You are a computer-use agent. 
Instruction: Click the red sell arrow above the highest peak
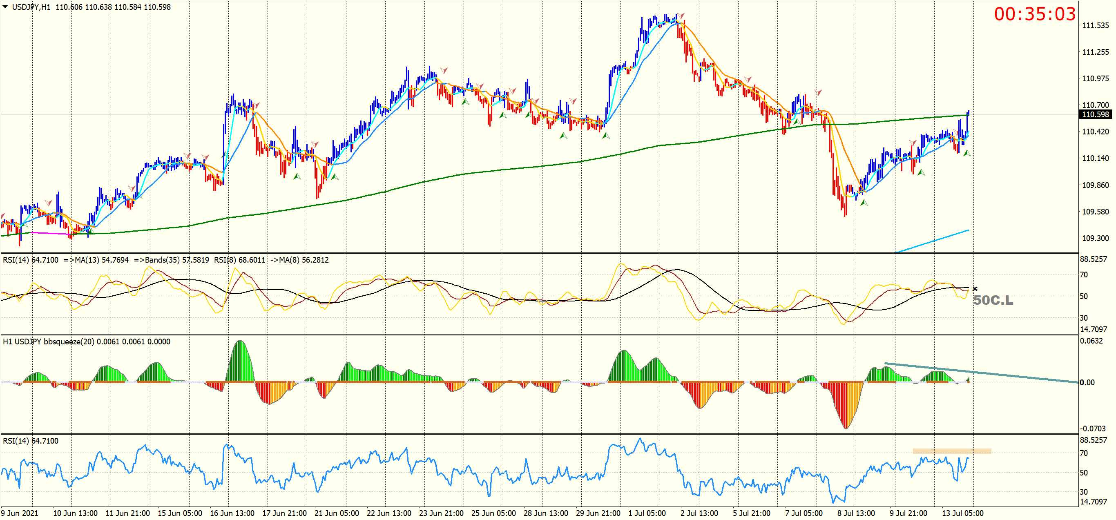tap(681, 16)
